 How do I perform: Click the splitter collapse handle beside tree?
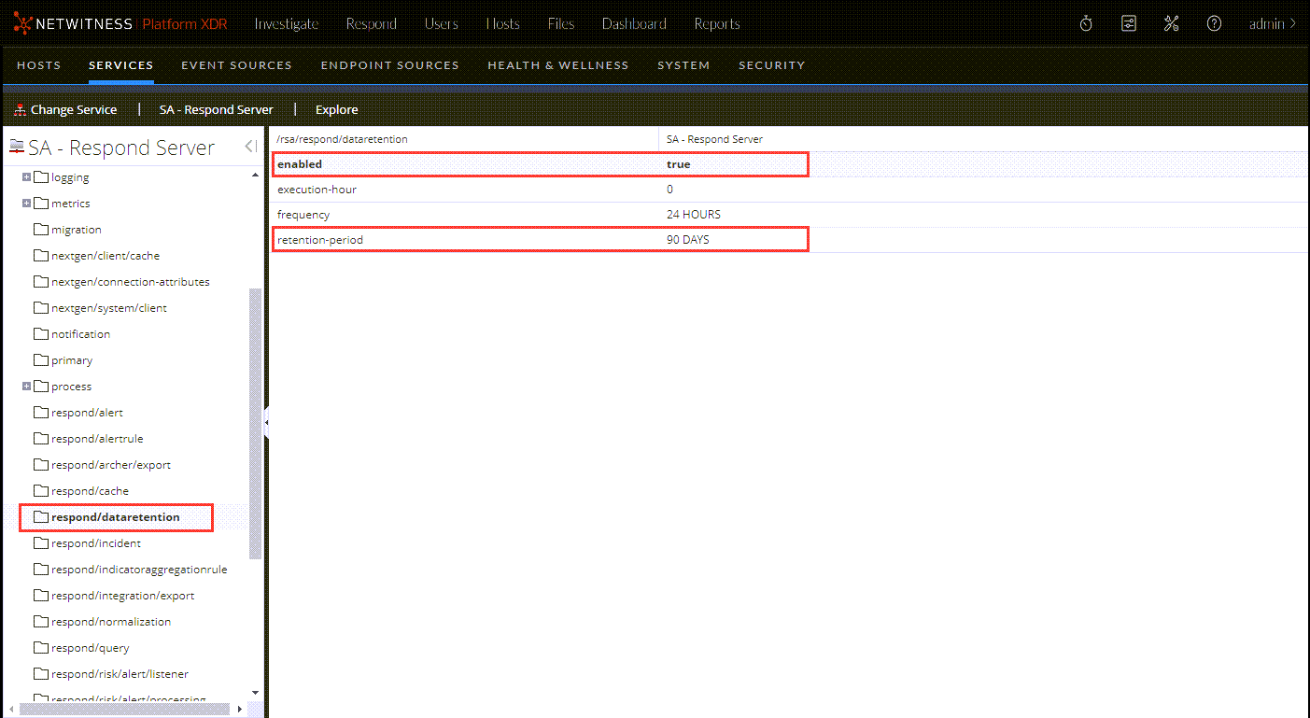pos(266,423)
